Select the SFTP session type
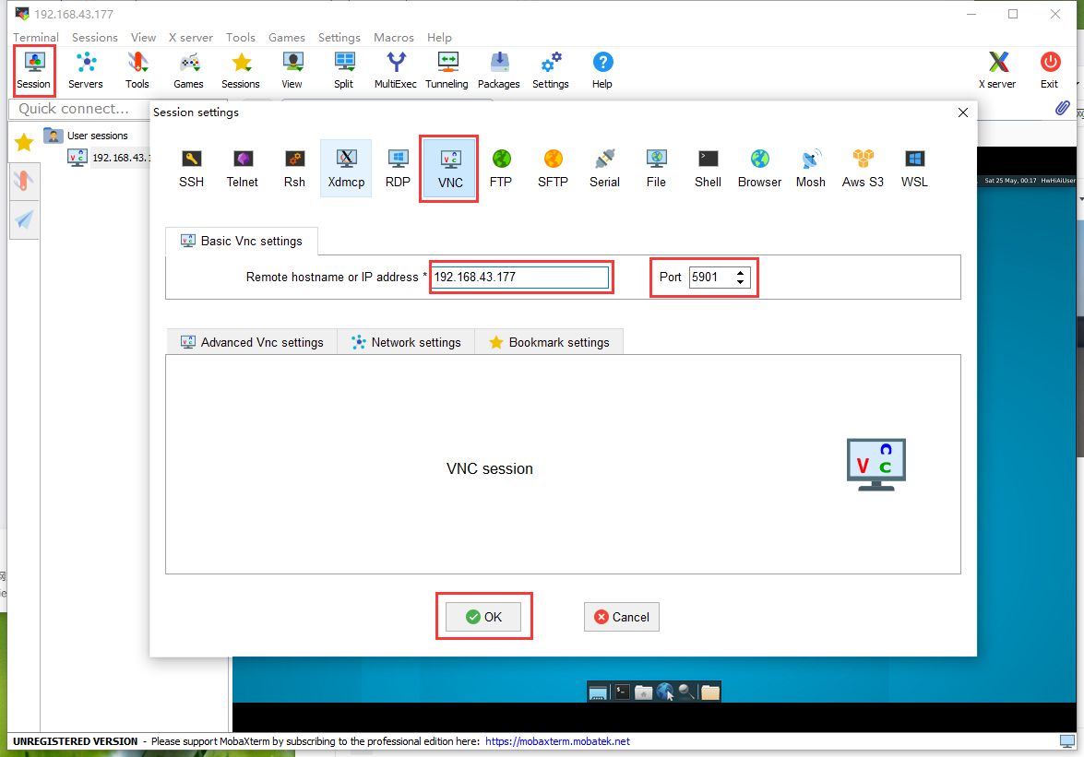Image resolution: width=1084 pixels, height=757 pixels. coord(553,169)
